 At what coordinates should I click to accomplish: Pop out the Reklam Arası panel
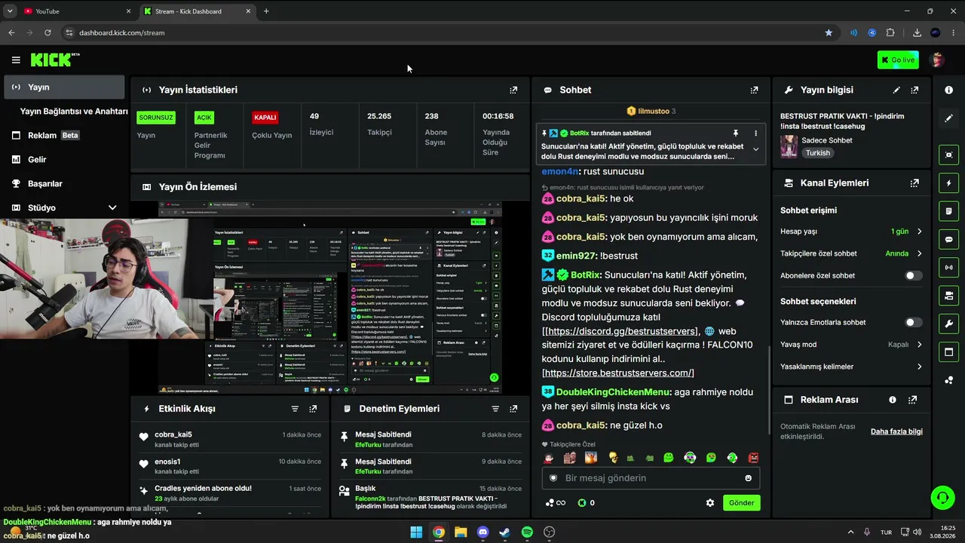point(912,400)
